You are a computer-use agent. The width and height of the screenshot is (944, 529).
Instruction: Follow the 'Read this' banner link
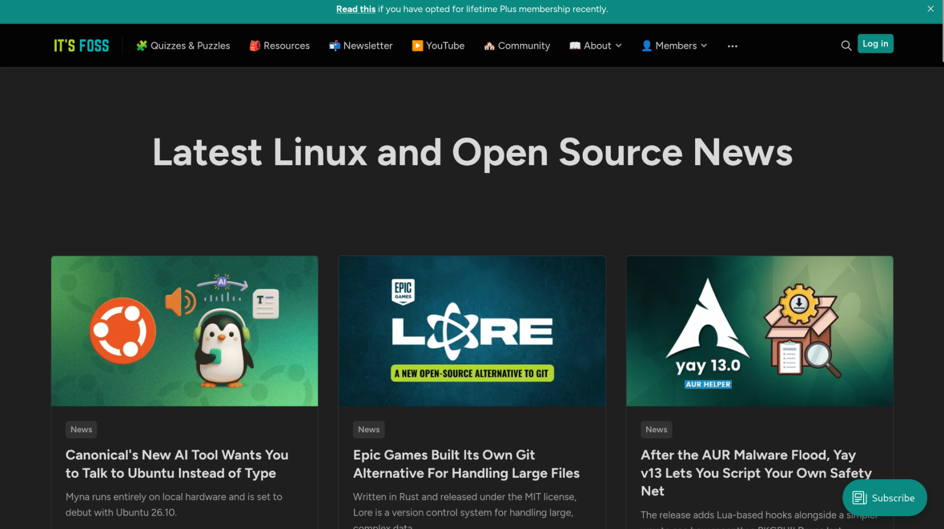point(356,9)
